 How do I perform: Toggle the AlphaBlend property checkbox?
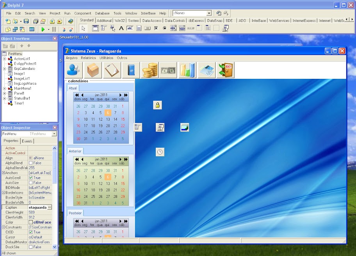pyautogui.click(x=31, y=163)
